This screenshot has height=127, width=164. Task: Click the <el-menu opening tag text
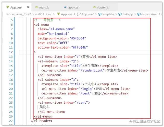(41, 25)
